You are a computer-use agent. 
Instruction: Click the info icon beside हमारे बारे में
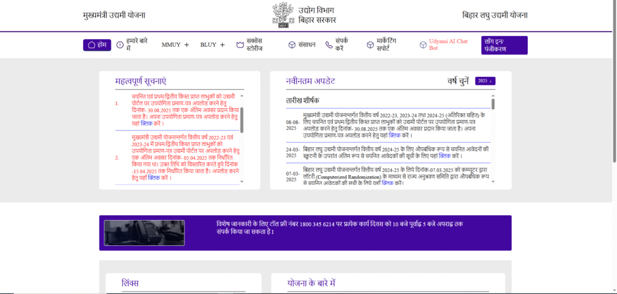[120, 44]
